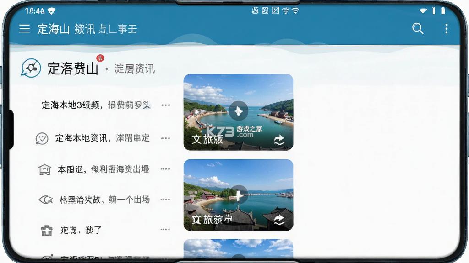This screenshot has width=469, height=263.
Task: Open the list entry ending 一个出场
Action: [105, 200]
